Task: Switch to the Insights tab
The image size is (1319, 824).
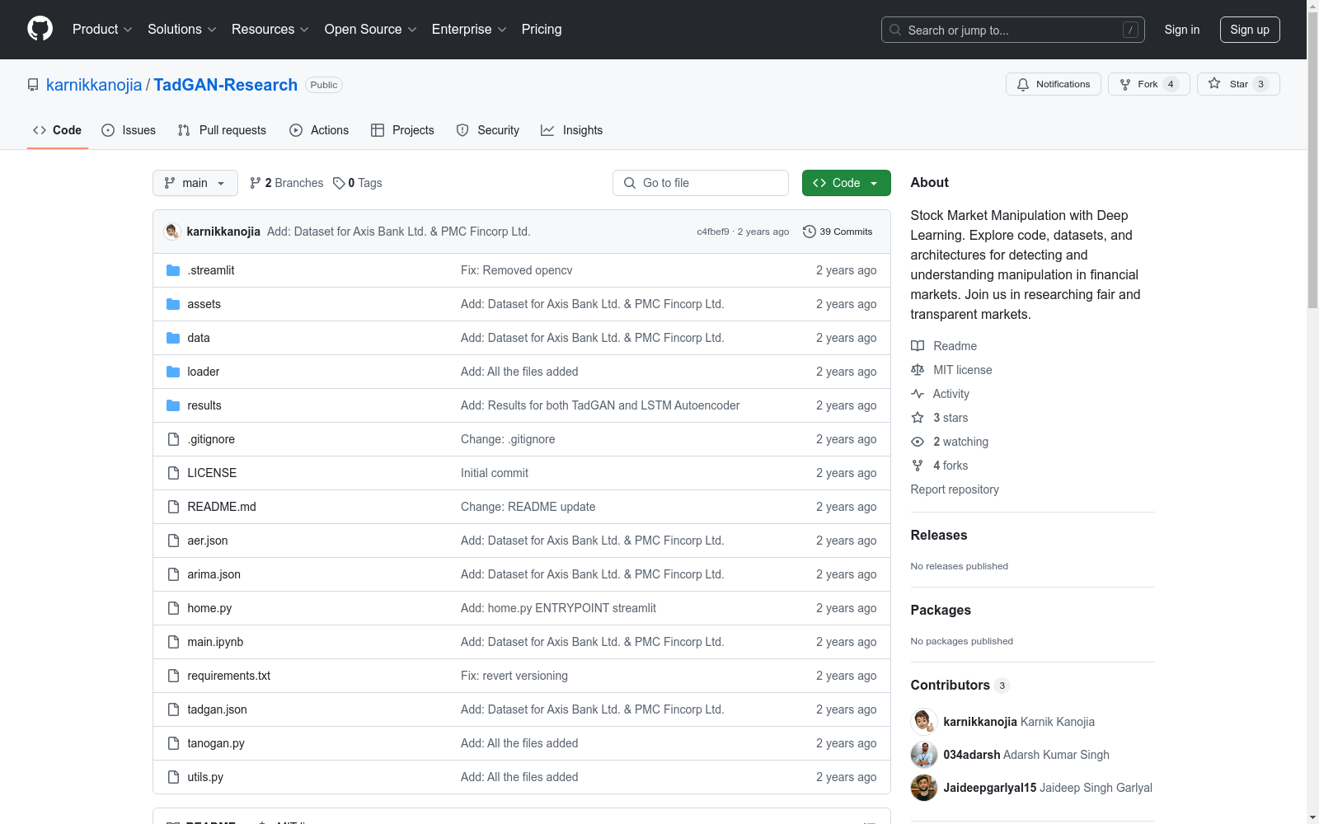Action: (572, 130)
